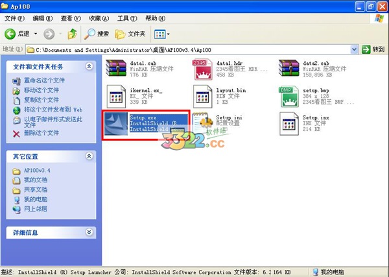Open the 收藏(A) menu

point(99,18)
